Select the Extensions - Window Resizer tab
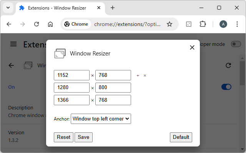 tap(60, 8)
